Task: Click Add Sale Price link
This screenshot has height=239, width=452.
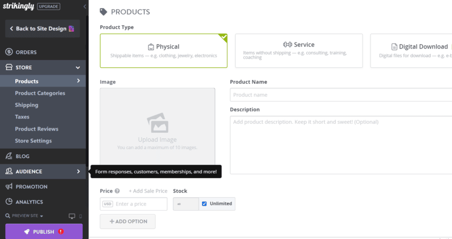Action: pos(148,191)
